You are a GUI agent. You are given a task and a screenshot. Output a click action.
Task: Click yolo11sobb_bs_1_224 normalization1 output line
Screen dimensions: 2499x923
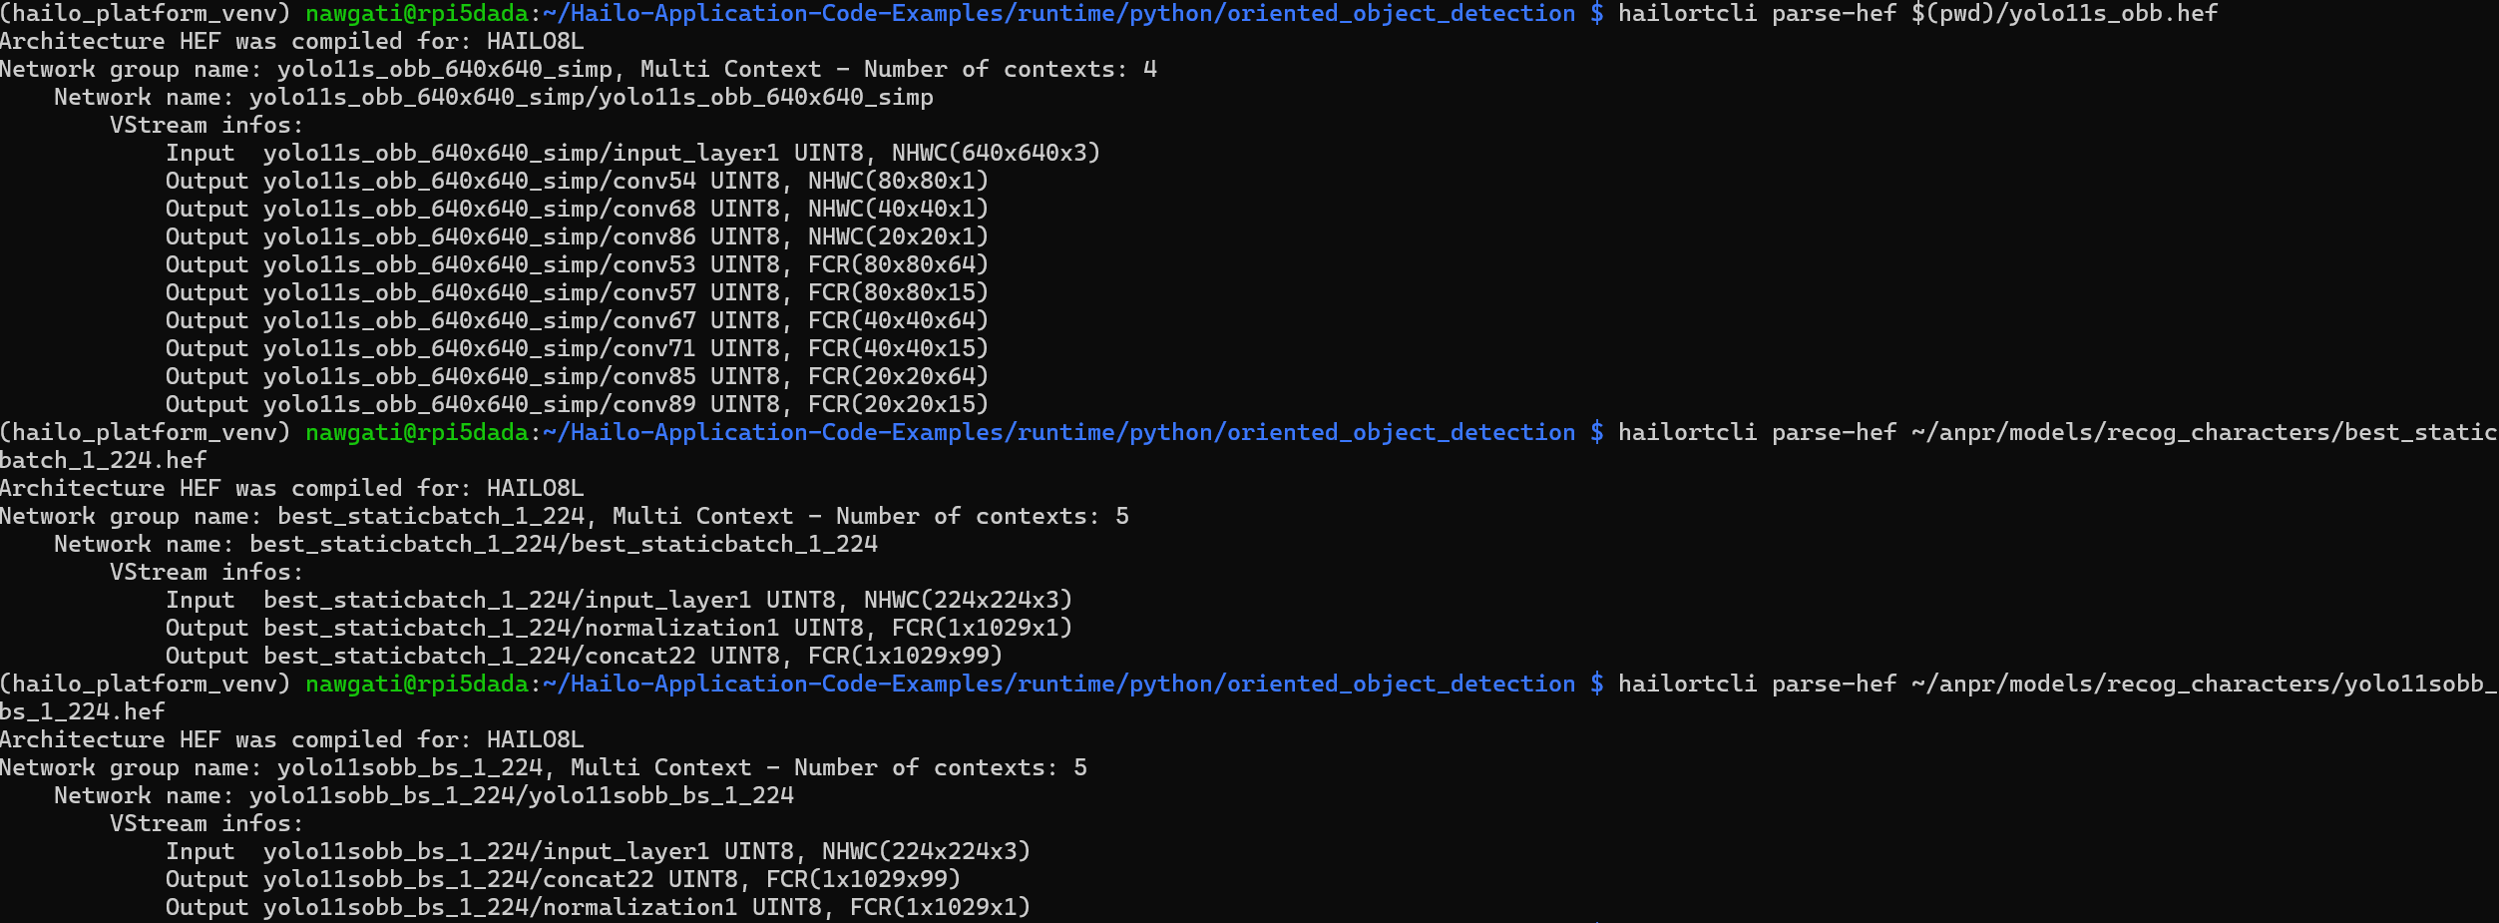pos(598,908)
